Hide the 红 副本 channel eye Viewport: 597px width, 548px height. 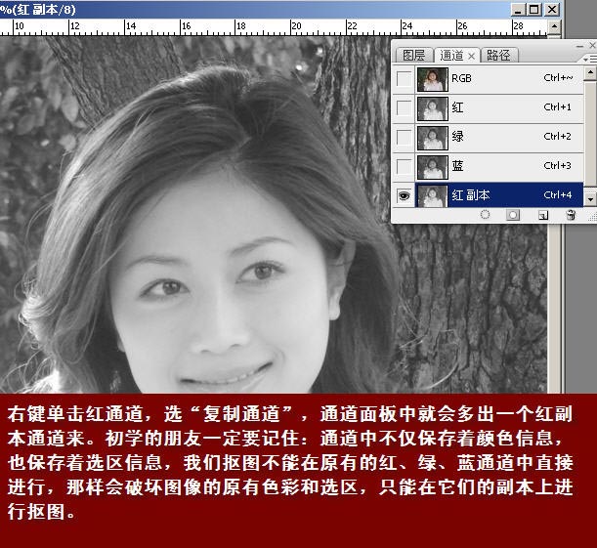click(403, 195)
